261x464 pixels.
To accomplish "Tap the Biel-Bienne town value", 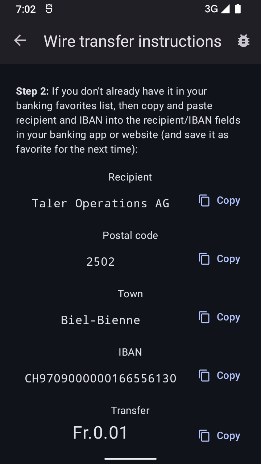I will click(100, 320).
